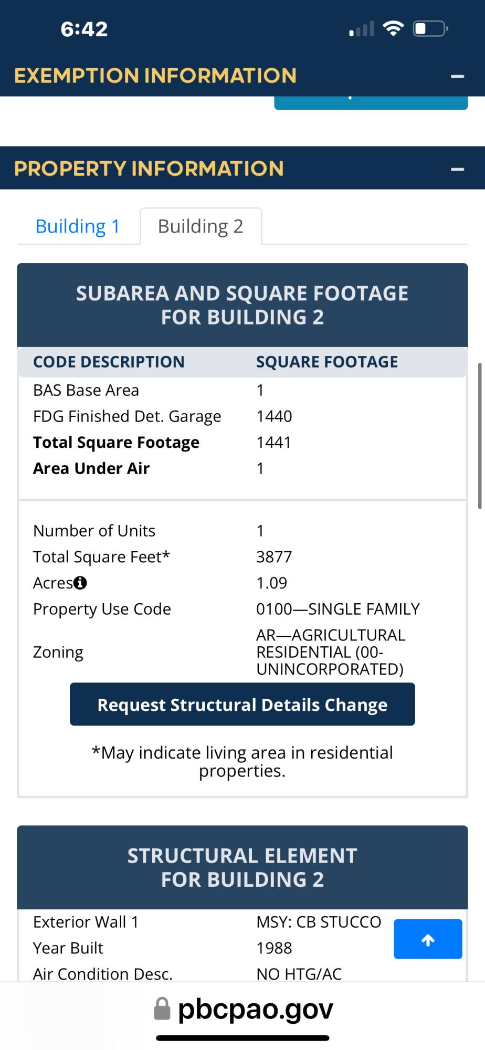
Task: Switch to the Building 1 tab
Action: point(78,226)
